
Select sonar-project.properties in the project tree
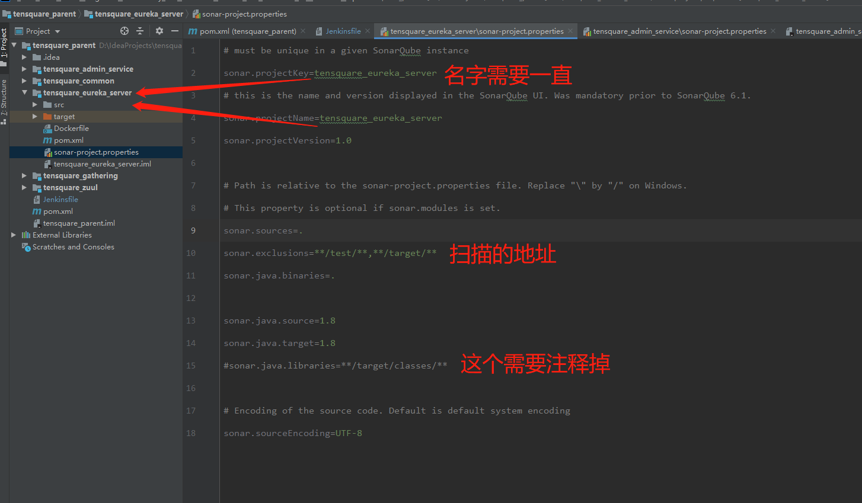[96, 152]
